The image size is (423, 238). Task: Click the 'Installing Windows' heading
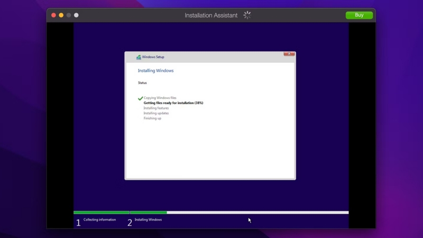(155, 71)
